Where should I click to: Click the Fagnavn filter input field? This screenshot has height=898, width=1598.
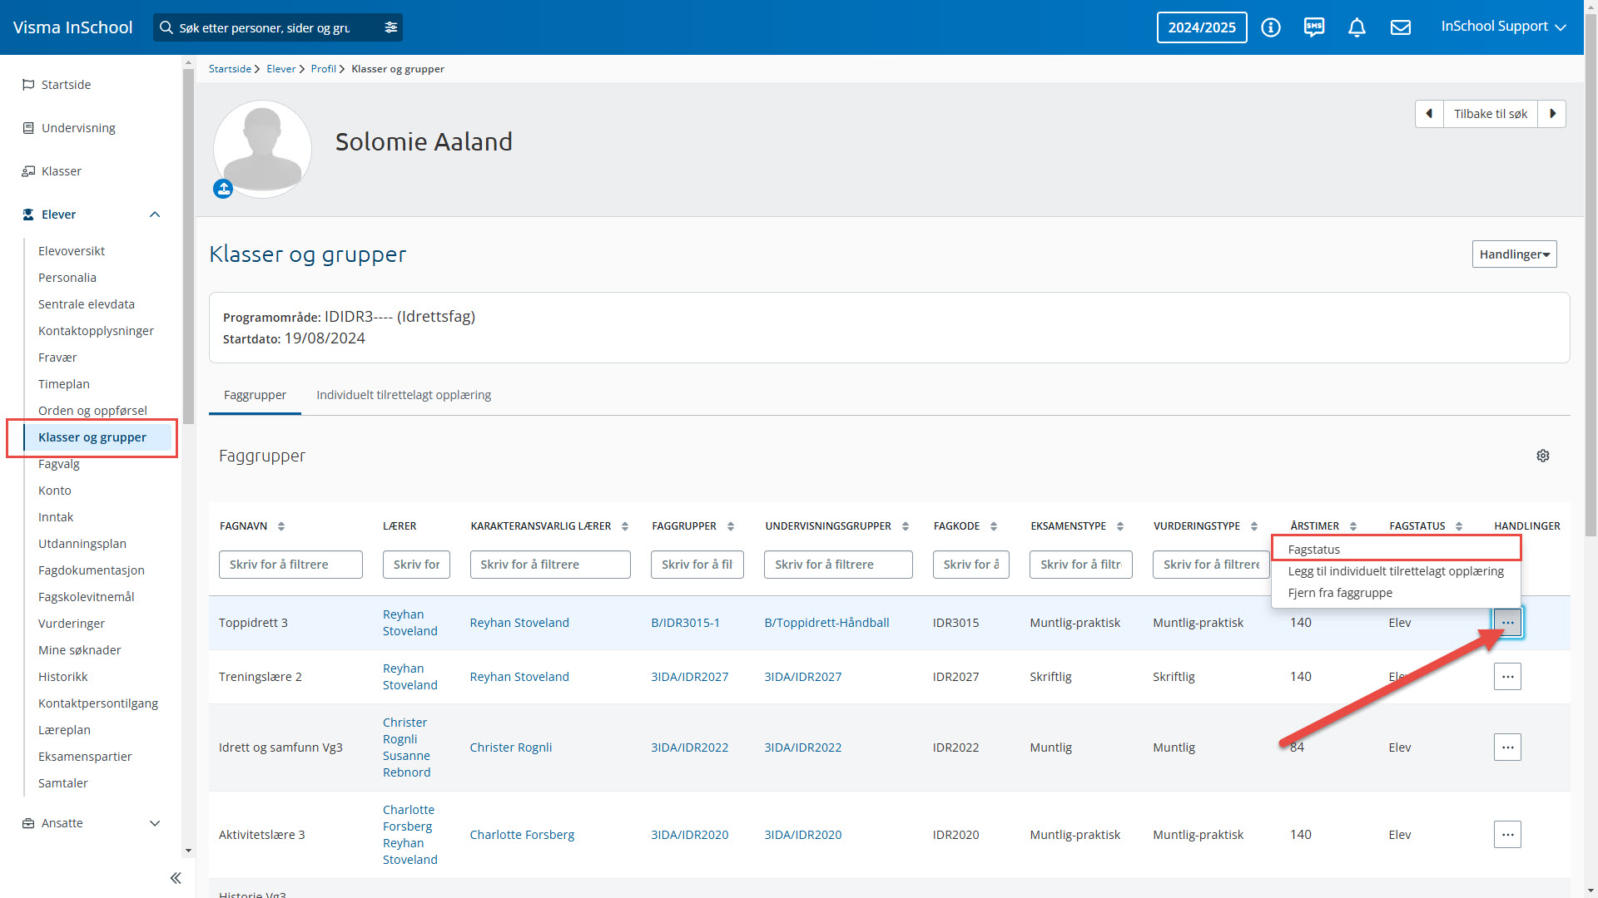pyautogui.click(x=290, y=565)
